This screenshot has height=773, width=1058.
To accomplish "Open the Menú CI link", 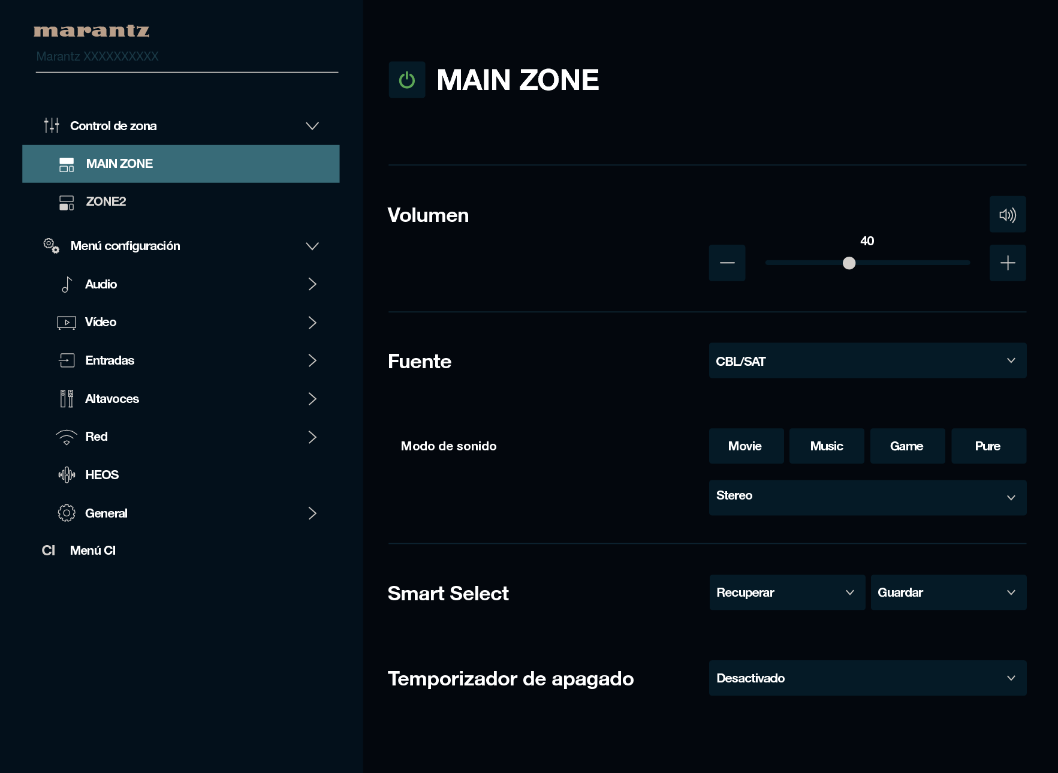I will tap(92, 551).
